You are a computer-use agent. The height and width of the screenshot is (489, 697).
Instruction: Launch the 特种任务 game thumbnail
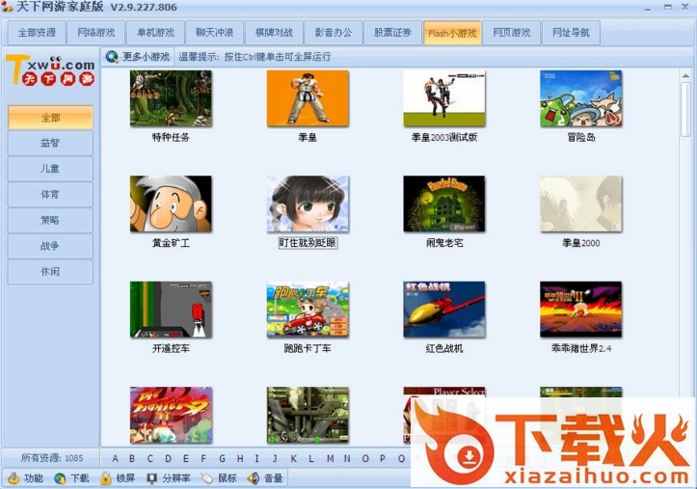pos(171,98)
